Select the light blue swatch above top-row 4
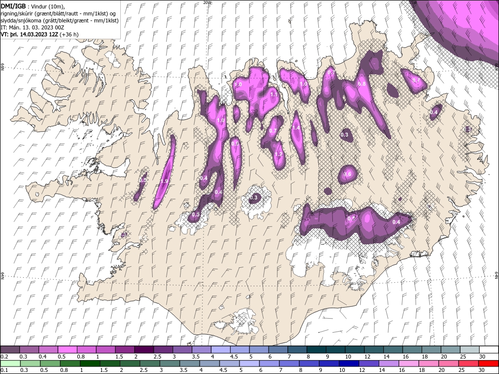Viewport: 499px width, 374px height. [221, 350]
